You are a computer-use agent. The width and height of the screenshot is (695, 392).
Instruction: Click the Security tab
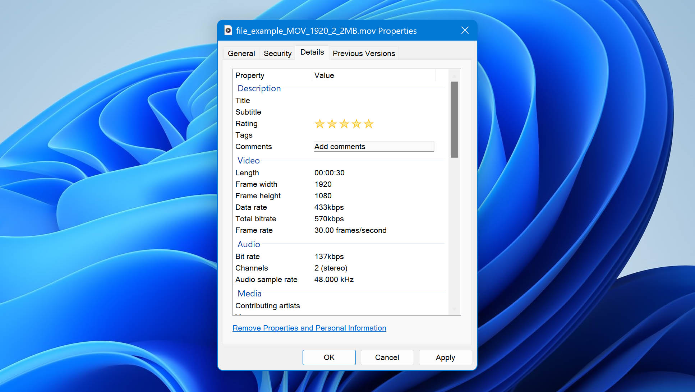pos(277,53)
